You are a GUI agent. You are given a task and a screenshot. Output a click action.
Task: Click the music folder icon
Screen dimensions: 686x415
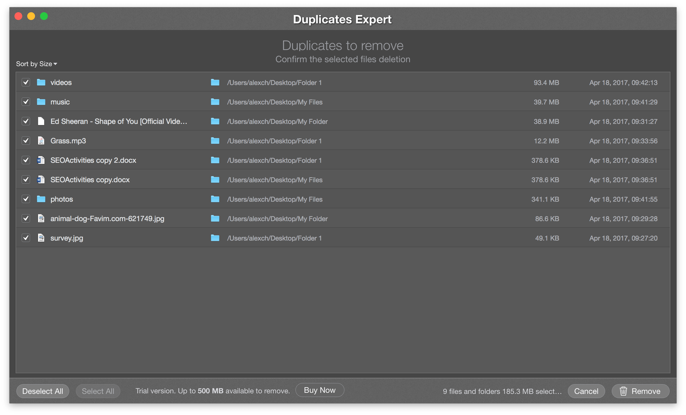[41, 102]
